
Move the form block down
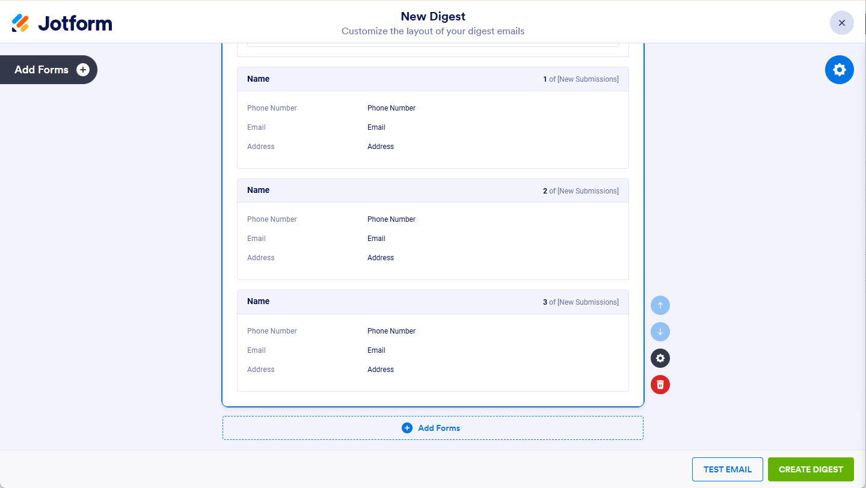coord(660,332)
